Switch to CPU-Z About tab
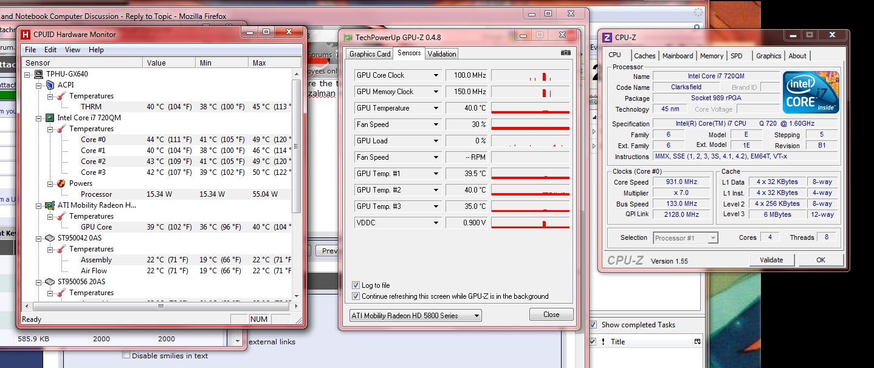 (x=797, y=56)
